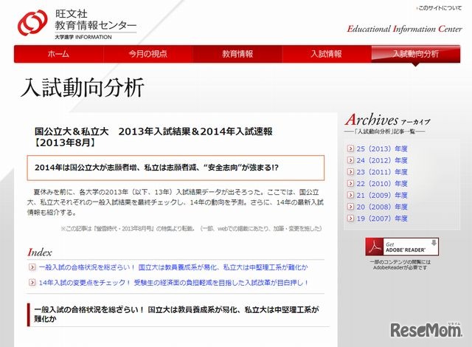Click arrow icon beside 19 (2007) 年度
This screenshot has width=472, height=347.
click(x=350, y=218)
